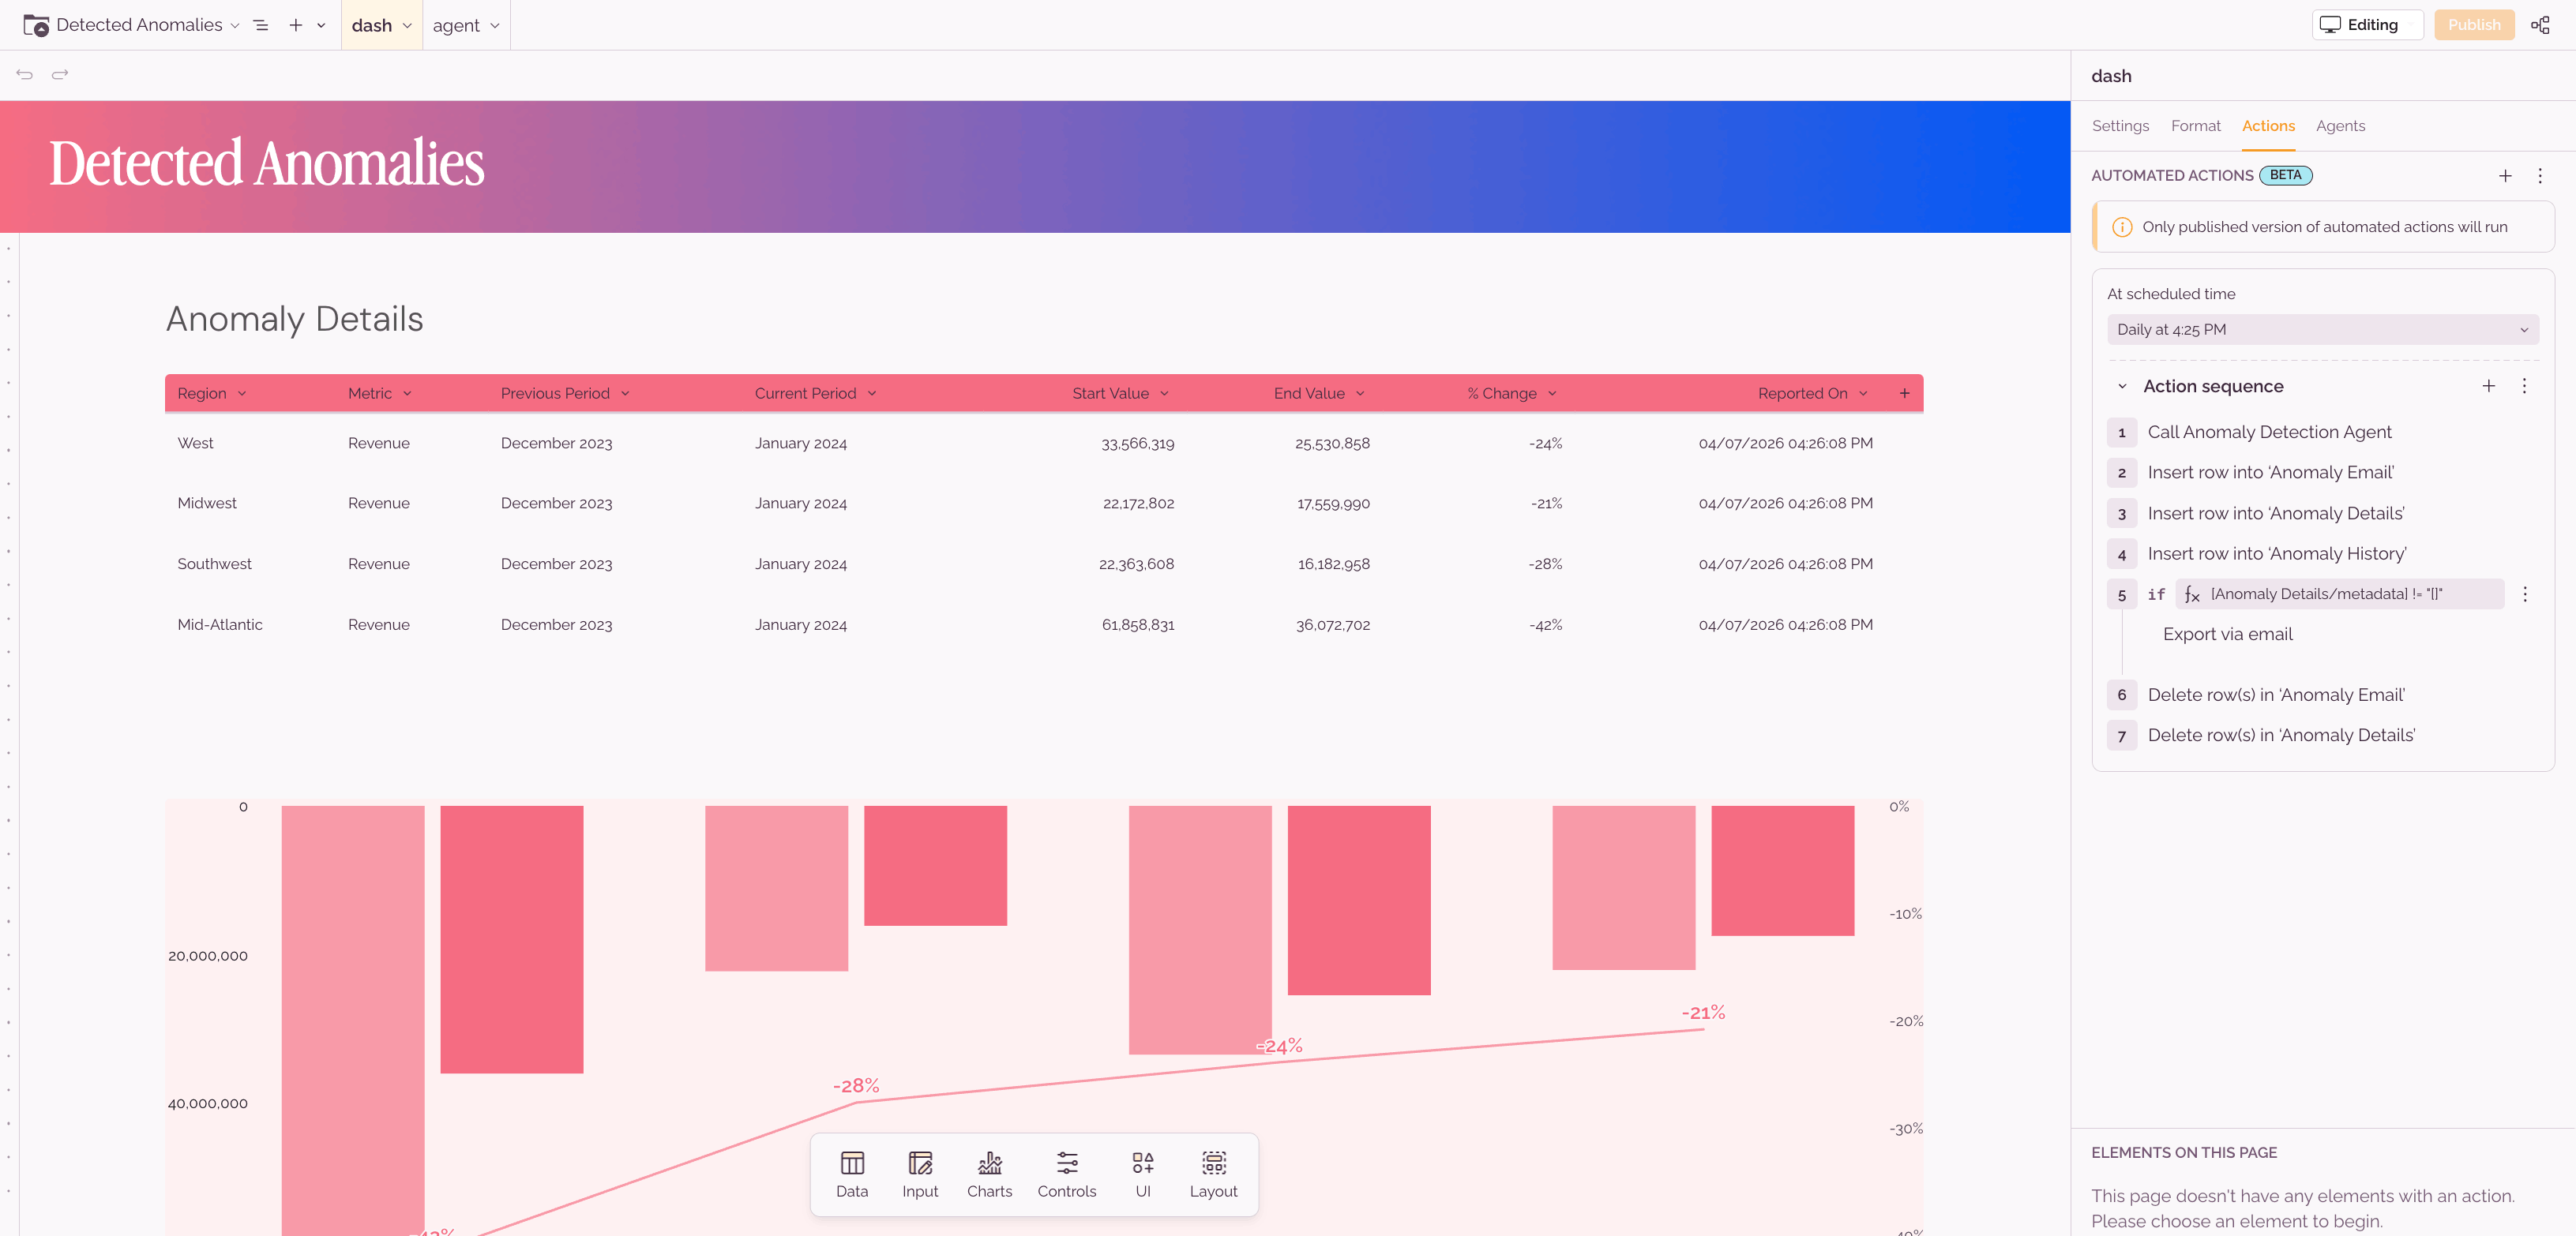This screenshot has width=2576, height=1236.
Task: Click the redo arrow icon
Action: (60, 75)
